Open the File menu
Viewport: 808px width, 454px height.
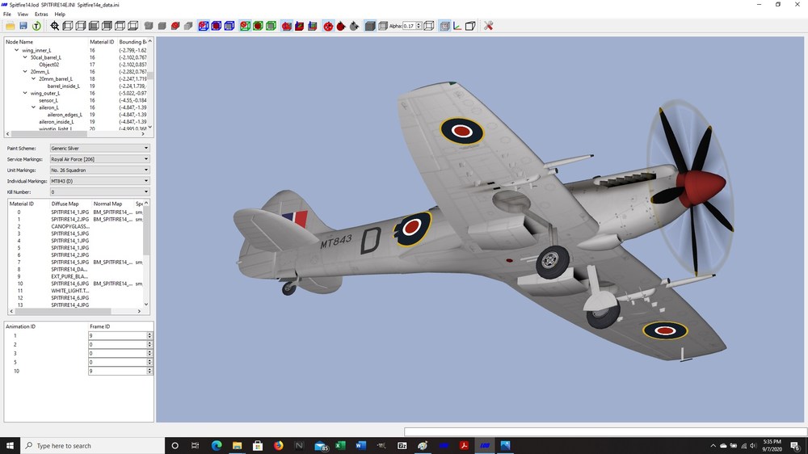click(7, 15)
